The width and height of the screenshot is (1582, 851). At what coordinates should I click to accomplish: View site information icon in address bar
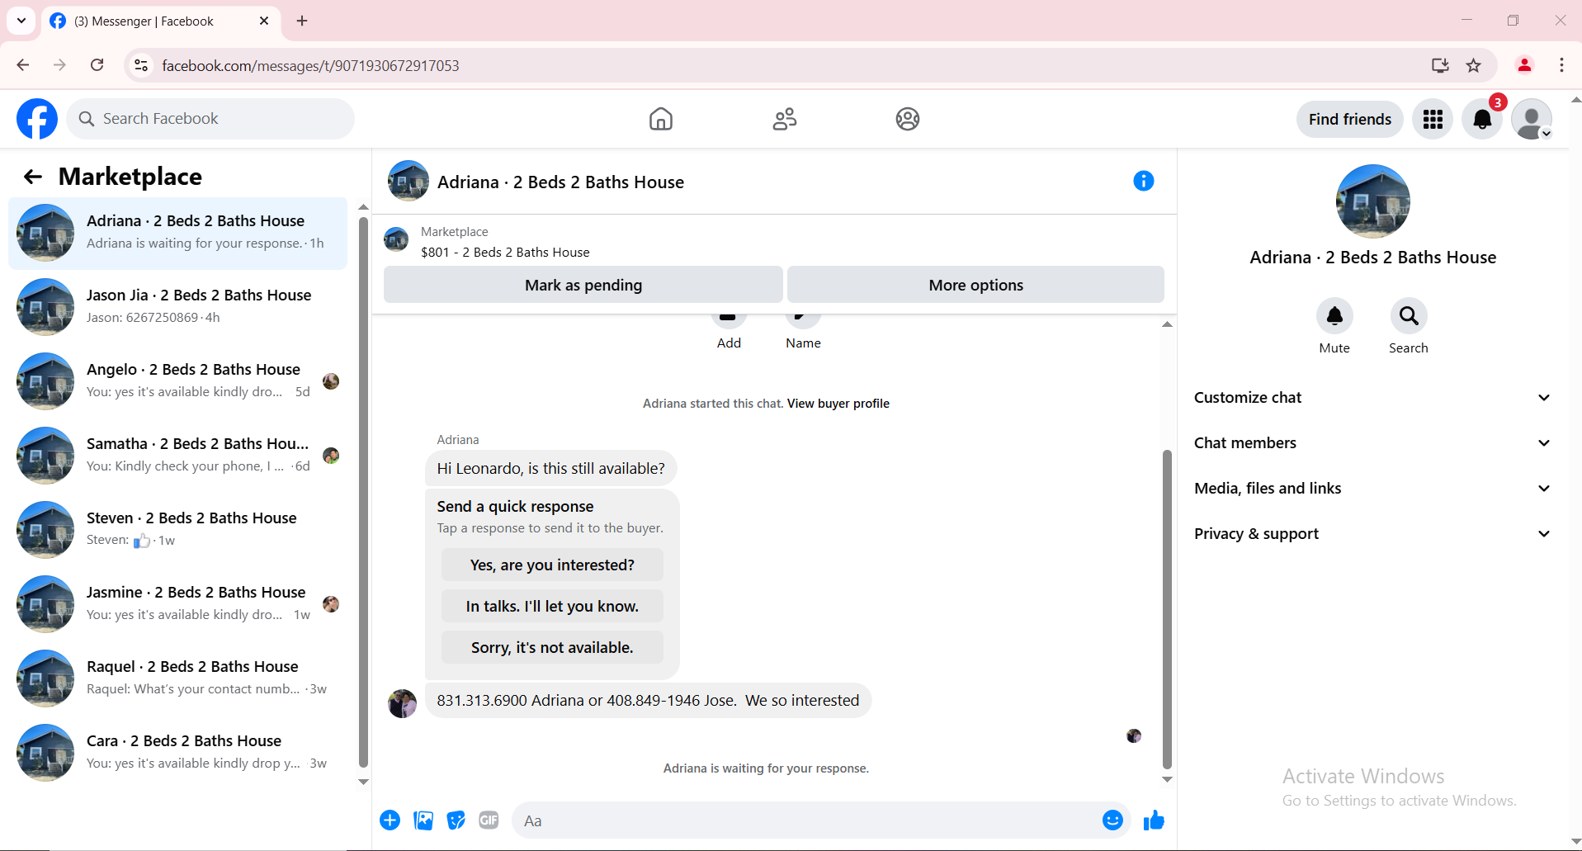click(x=141, y=65)
